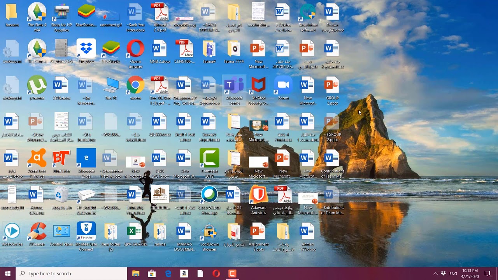The image size is (498, 280).
Task: Select the Opera browser desktop shortcut
Action: [135, 54]
